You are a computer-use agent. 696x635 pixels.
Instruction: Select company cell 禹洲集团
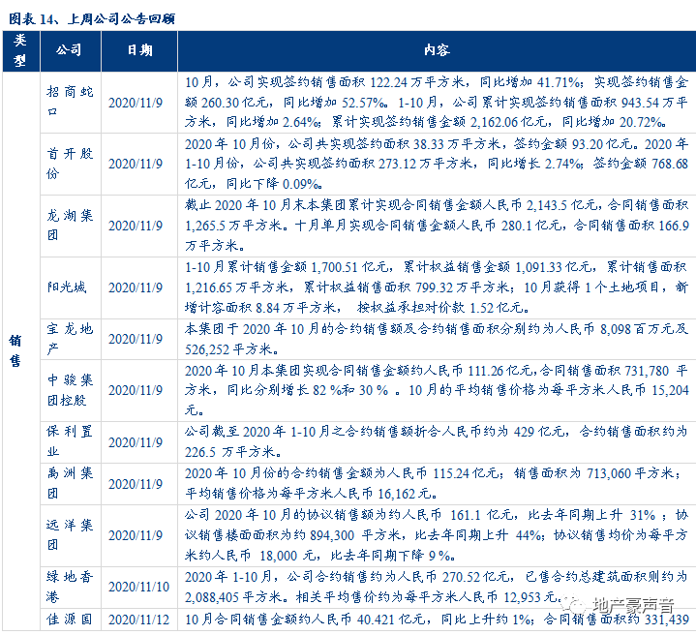[70, 483]
